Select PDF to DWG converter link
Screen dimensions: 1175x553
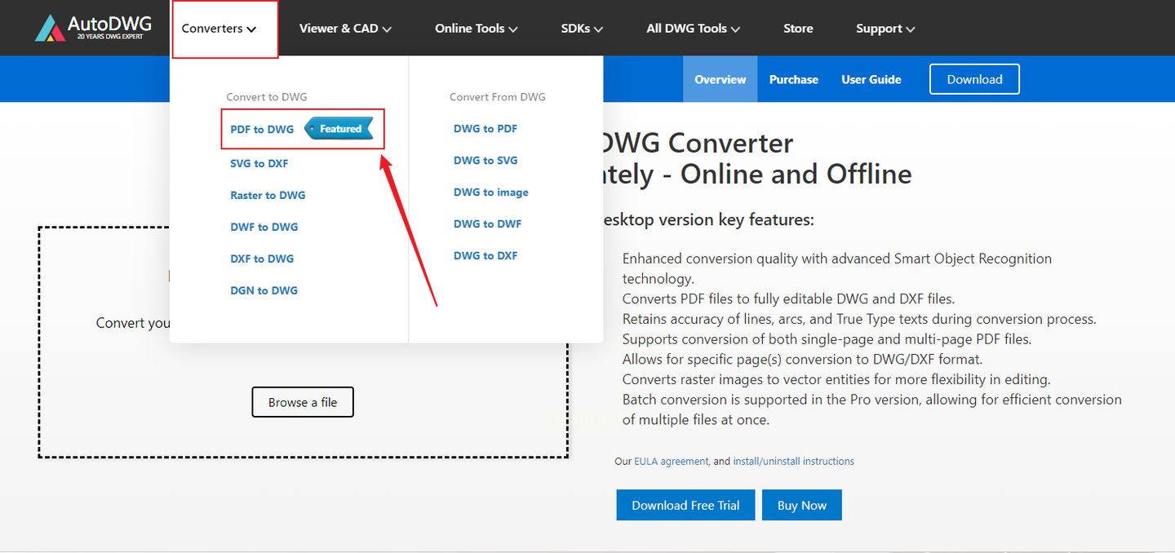tap(262, 129)
